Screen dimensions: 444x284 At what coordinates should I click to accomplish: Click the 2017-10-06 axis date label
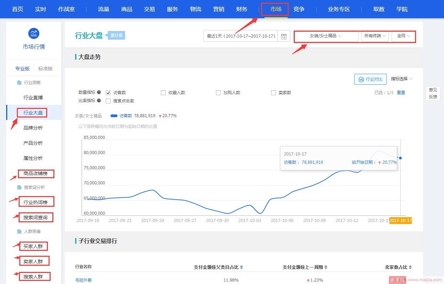(x=282, y=220)
